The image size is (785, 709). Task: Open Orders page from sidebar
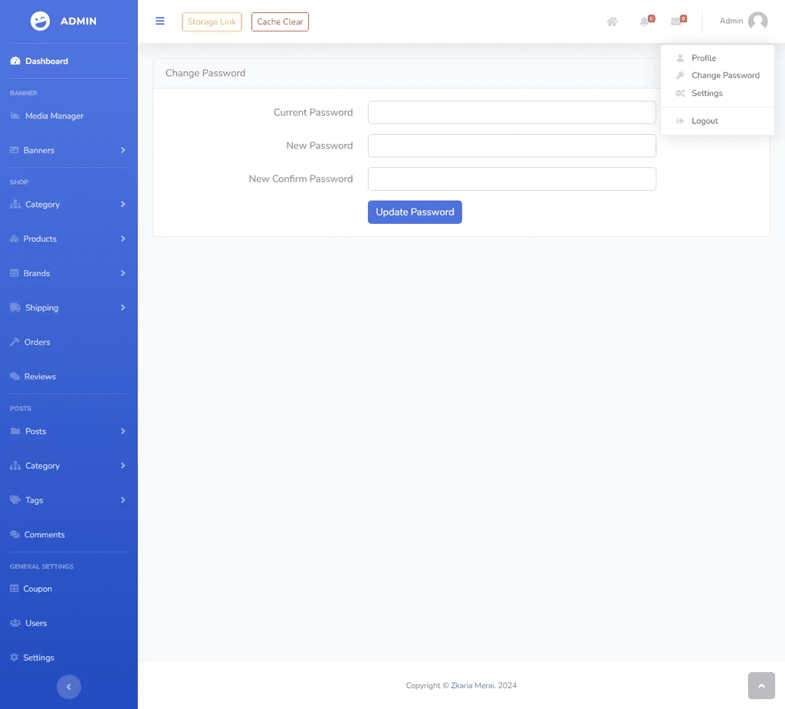point(37,342)
